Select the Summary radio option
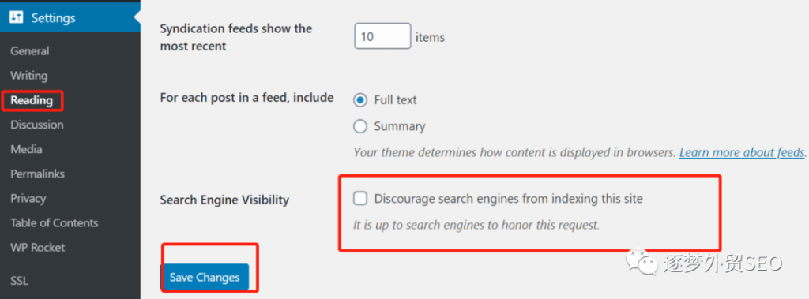The image size is (809, 299). (360, 126)
